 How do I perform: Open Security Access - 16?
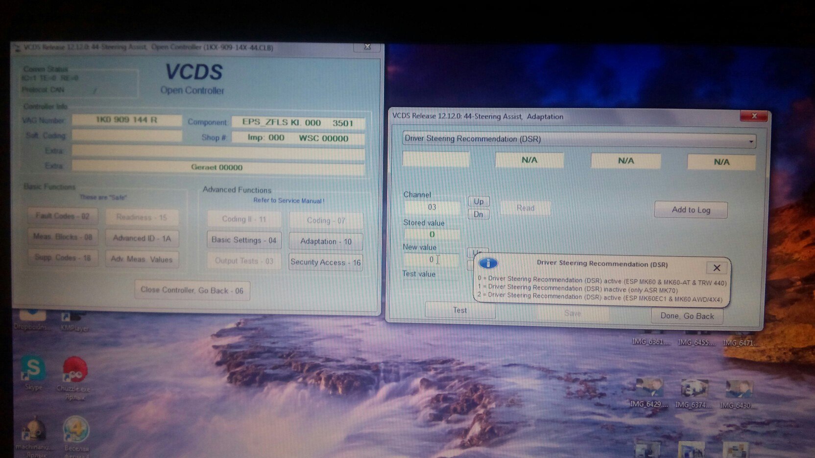(326, 262)
